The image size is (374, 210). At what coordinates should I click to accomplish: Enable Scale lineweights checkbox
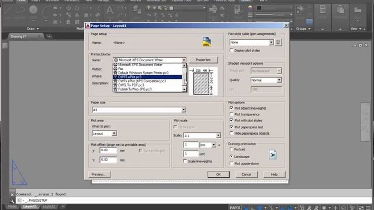click(185, 161)
